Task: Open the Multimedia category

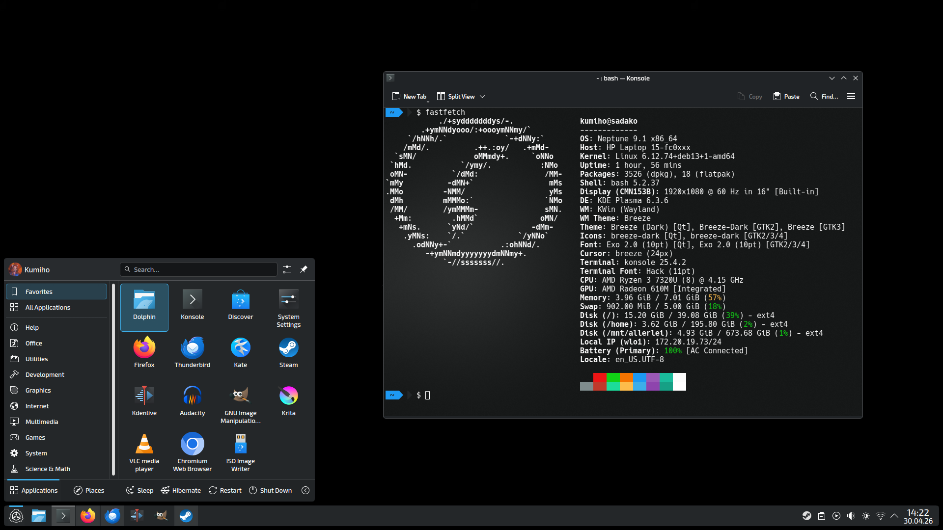Action: (56, 422)
